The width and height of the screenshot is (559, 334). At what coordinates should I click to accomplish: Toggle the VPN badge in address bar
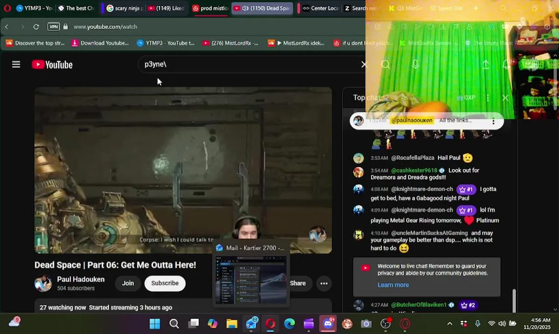click(x=53, y=26)
